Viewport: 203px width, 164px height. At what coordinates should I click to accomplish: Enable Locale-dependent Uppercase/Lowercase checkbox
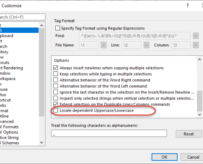pos(55,110)
